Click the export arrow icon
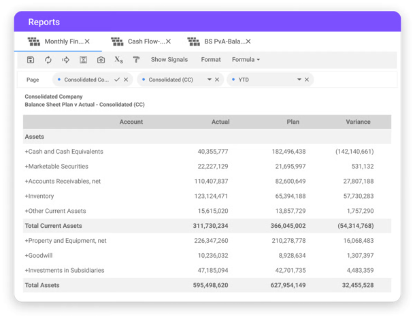The image size is (415, 319). [66, 60]
